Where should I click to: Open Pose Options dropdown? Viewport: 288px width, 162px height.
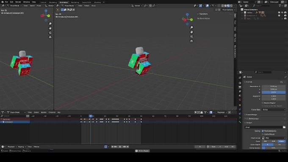[x=229, y=10]
